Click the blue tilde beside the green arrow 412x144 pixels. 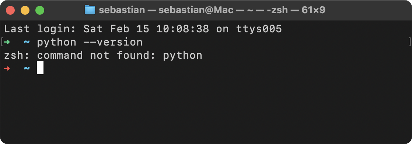click(x=27, y=42)
